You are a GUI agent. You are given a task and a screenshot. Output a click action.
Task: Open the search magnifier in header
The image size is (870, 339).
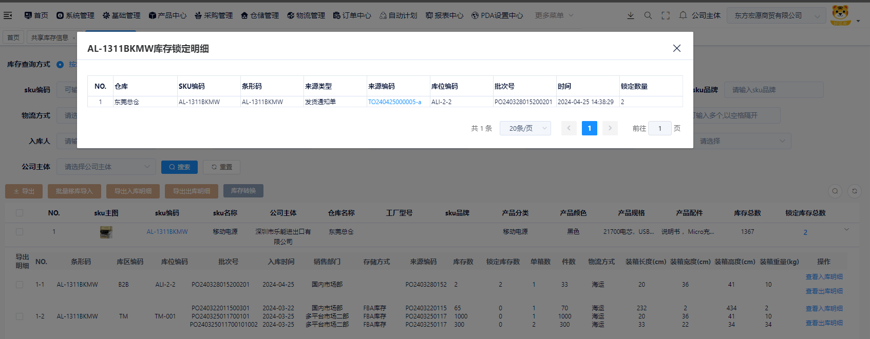click(648, 15)
